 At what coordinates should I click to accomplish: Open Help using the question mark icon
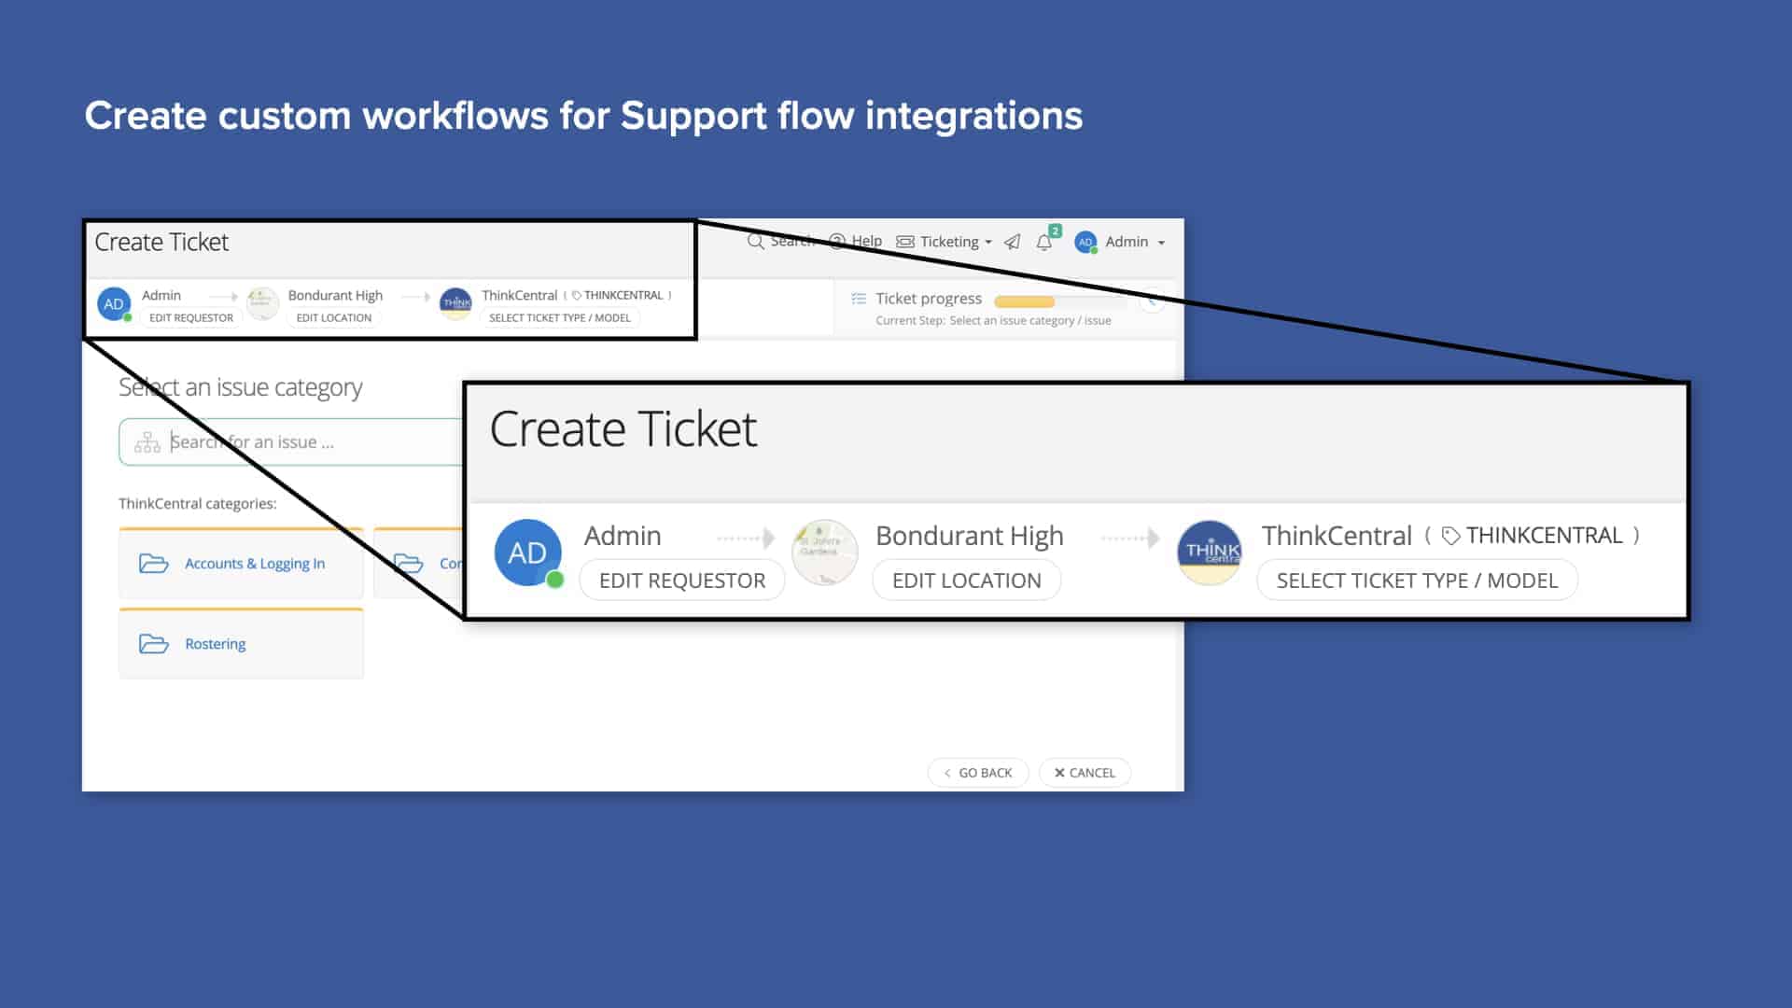pos(835,241)
